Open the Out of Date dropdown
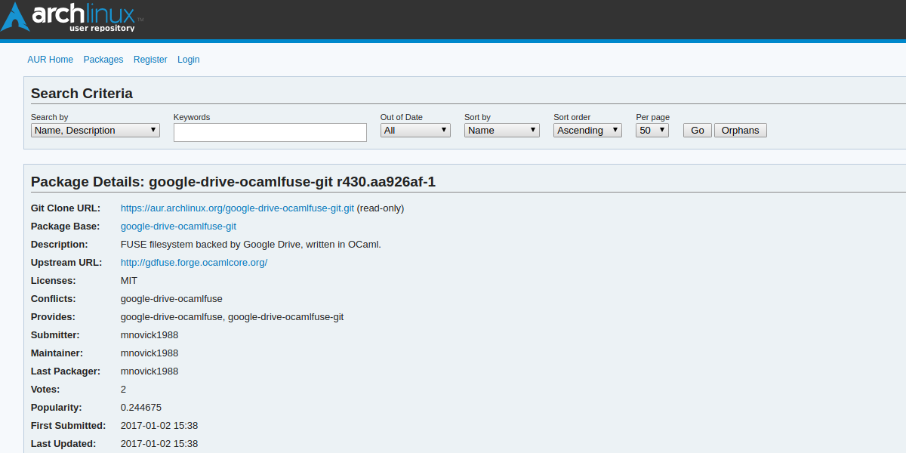 [415, 130]
